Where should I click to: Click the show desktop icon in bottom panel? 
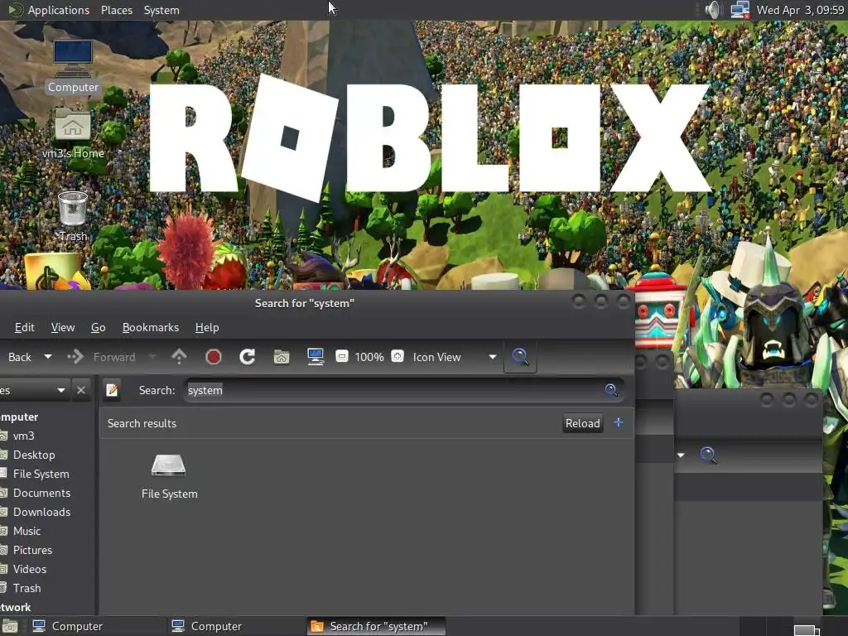click(x=10, y=626)
